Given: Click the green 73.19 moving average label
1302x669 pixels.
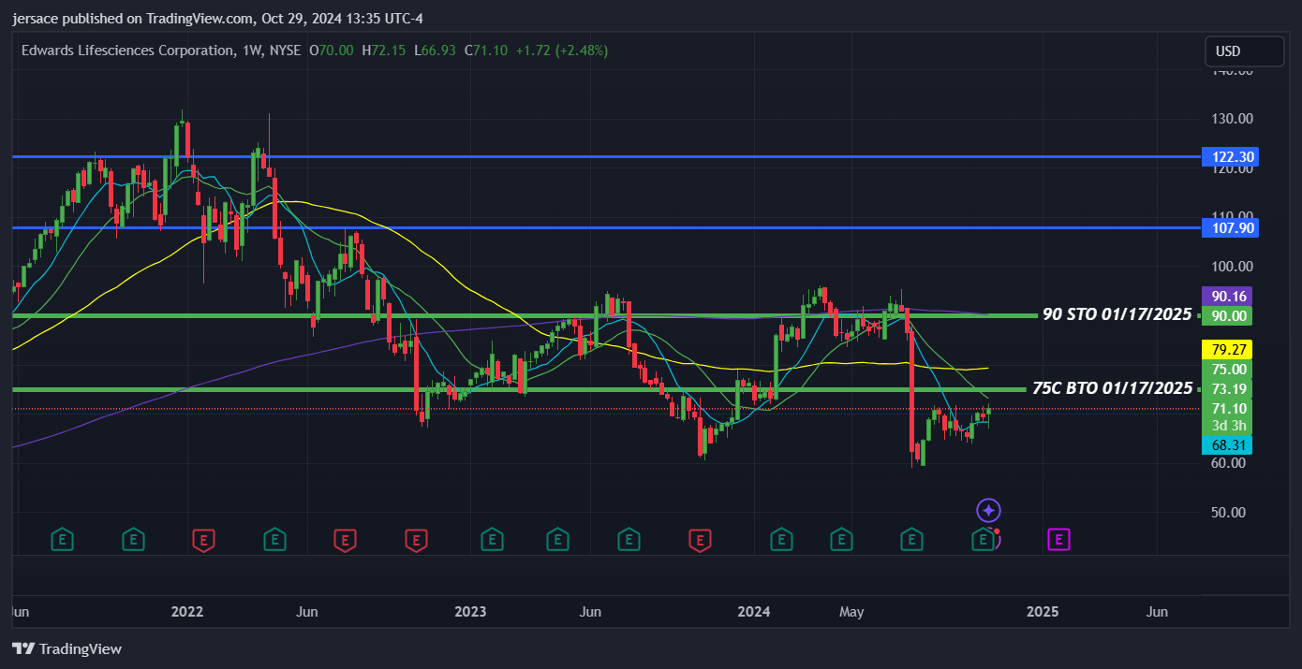Looking at the screenshot, I should coord(1226,389).
